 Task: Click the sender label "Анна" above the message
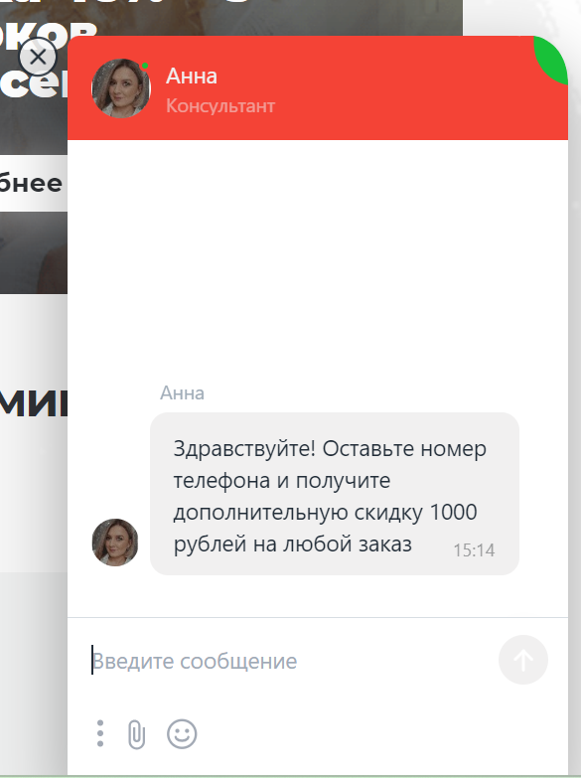[182, 392]
